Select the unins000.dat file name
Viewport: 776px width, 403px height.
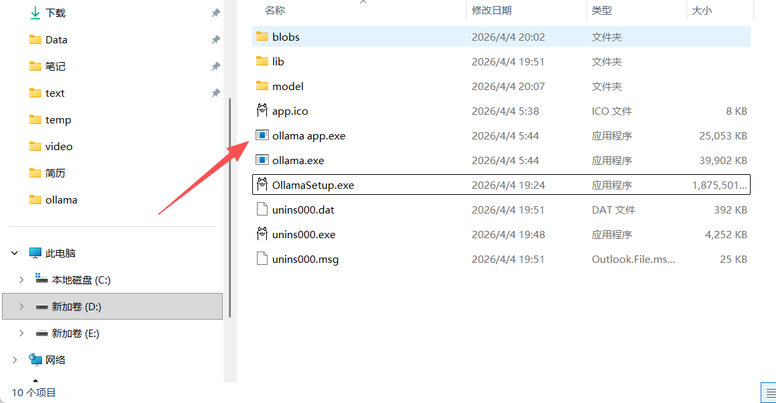tap(303, 210)
